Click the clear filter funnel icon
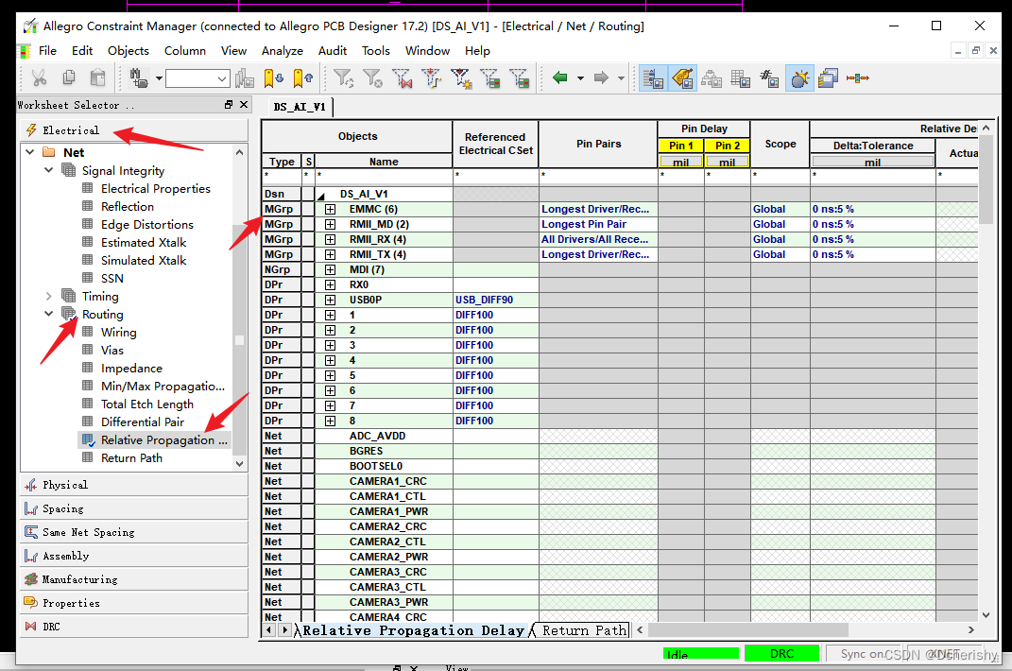Image resolution: width=1012 pixels, height=671 pixels. coord(372,78)
